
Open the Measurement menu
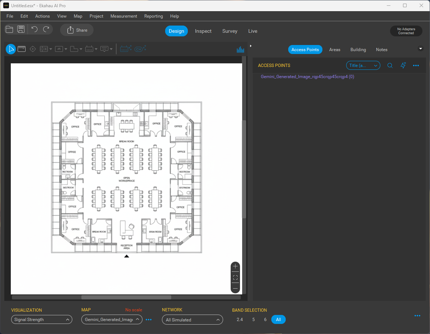[x=123, y=16]
